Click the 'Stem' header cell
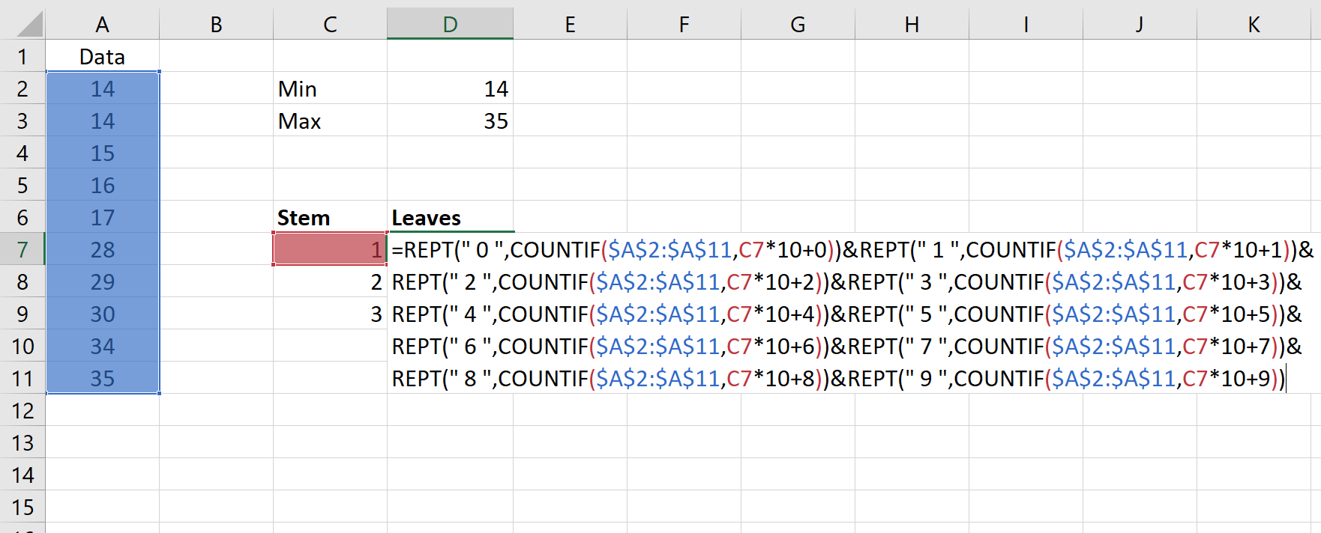1321x533 pixels. [x=331, y=217]
